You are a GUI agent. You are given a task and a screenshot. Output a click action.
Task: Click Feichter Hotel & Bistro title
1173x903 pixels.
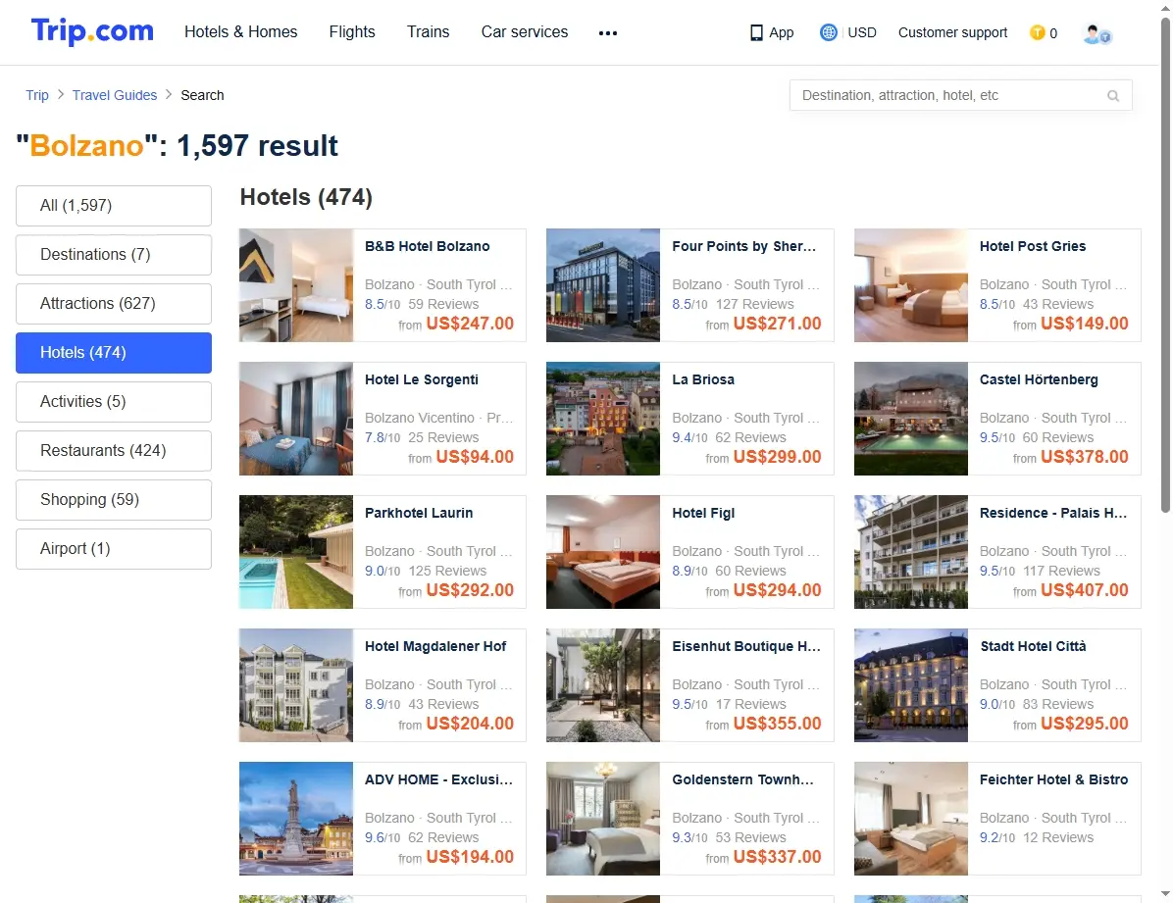point(1053,779)
